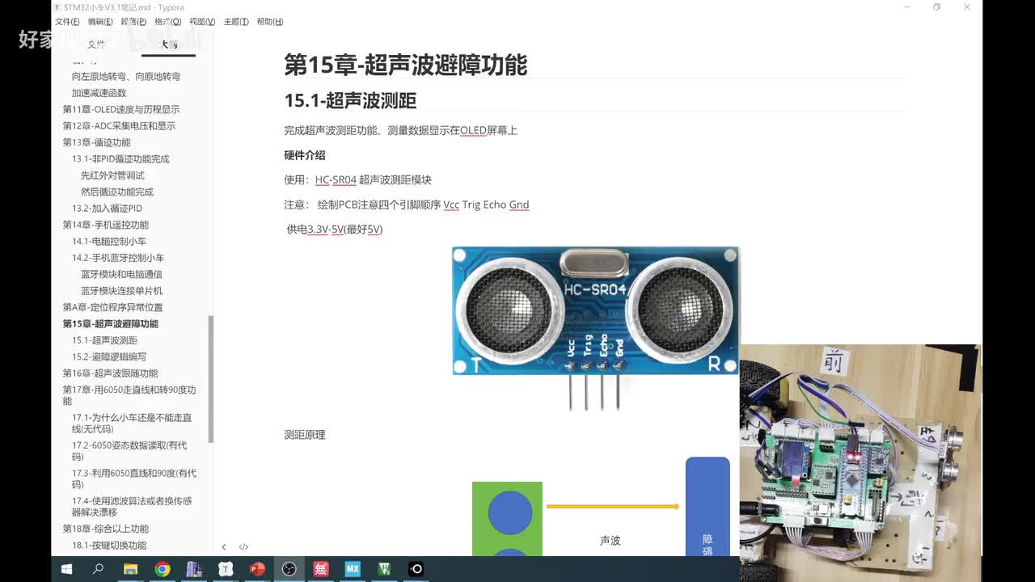Image resolution: width=1035 pixels, height=582 pixels.
Task: Select outline item 18.1-按键切换功能
Action: pyautogui.click(x=109, y=546)
